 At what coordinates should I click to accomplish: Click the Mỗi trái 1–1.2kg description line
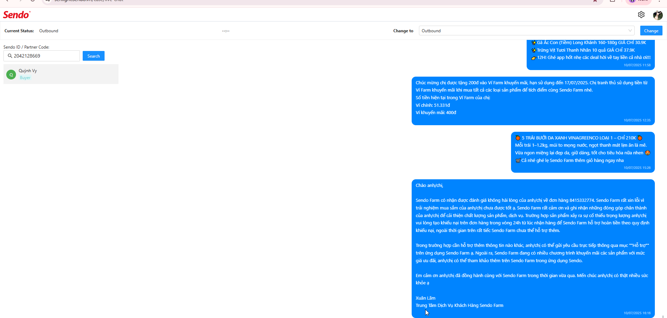(581, 145)
